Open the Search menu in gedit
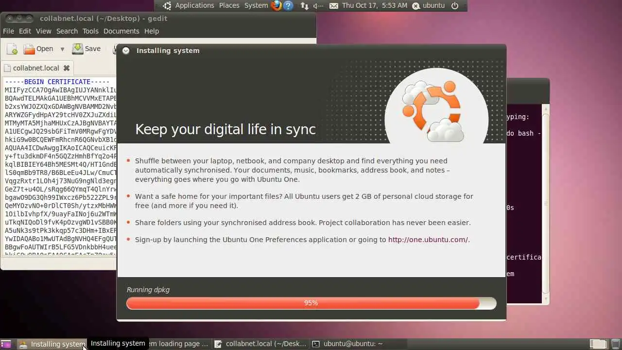The height and width of the screenshot is (350, 622). pos(67,31)
